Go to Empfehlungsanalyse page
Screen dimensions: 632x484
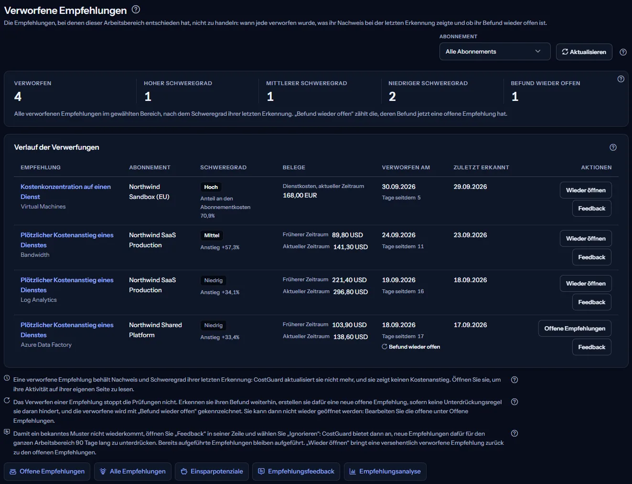click(x=385, y=472)
